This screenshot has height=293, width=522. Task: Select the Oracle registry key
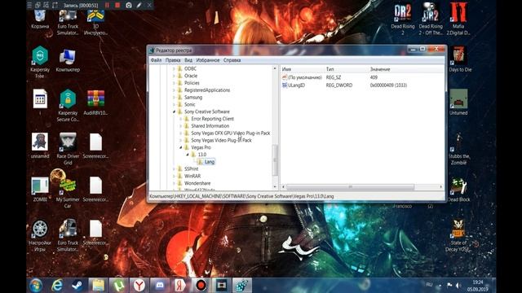pos(191,76)
